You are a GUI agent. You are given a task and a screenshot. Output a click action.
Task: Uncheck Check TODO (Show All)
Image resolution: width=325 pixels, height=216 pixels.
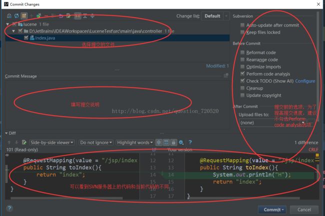pyautogui.click(x=242, y=81)
